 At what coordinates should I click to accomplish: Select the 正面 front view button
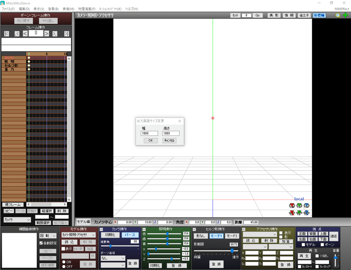coord(302,234)
